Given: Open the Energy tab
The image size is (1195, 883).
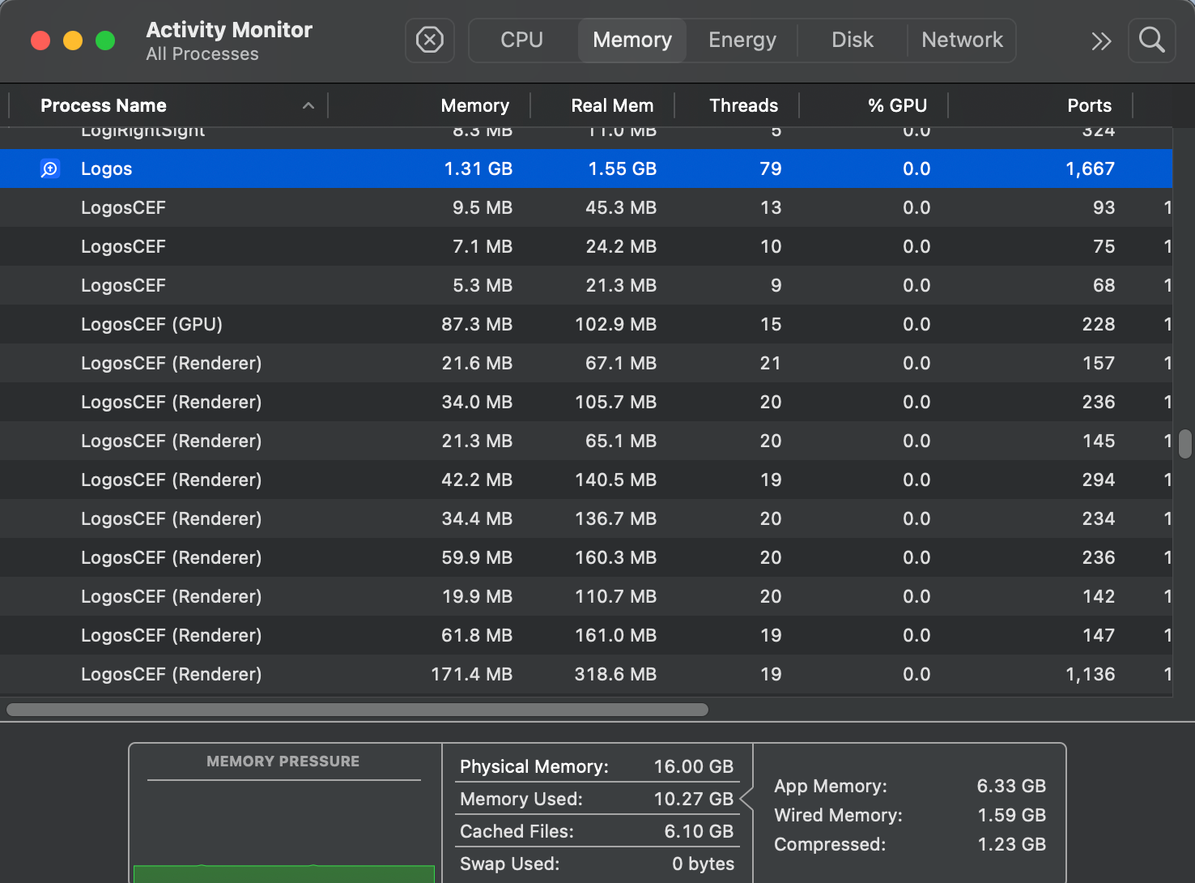Looking at the screenshot, I should click(x=742, y=40).
